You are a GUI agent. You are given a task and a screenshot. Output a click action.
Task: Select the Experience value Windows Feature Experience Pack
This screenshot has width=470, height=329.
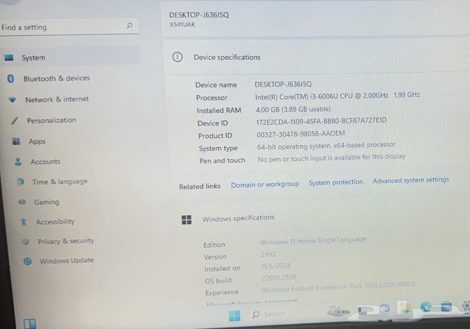tap(338, 287)
